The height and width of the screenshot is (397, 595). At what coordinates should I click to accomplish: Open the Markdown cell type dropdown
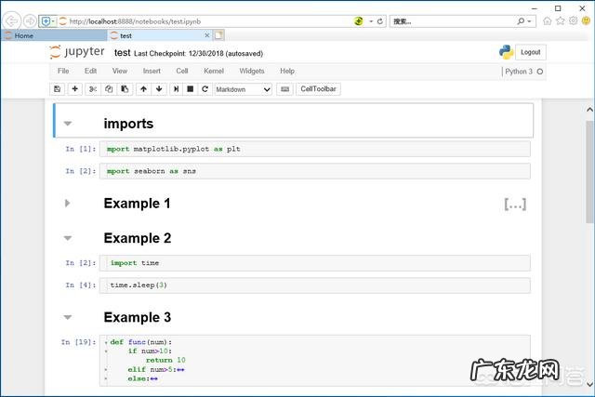243,89
